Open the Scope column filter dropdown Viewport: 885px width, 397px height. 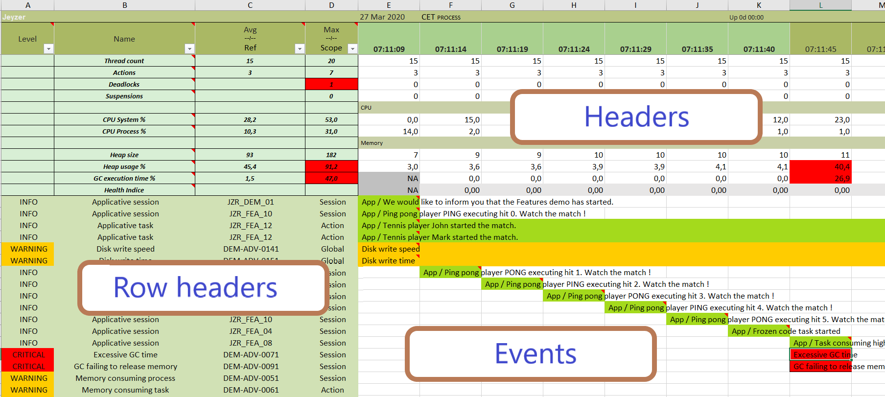[352, 49]
